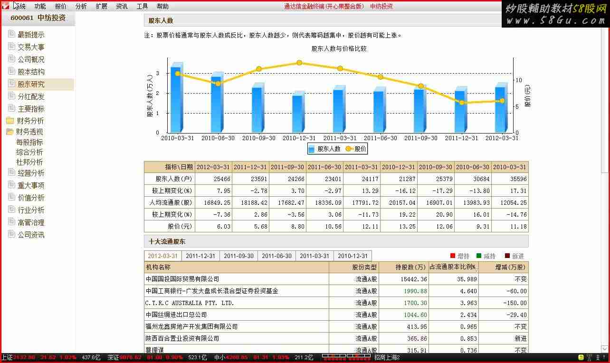Click the 600061 中纺投资 stock title
This screenshot has width=610, height=363.
pos(38,18)
